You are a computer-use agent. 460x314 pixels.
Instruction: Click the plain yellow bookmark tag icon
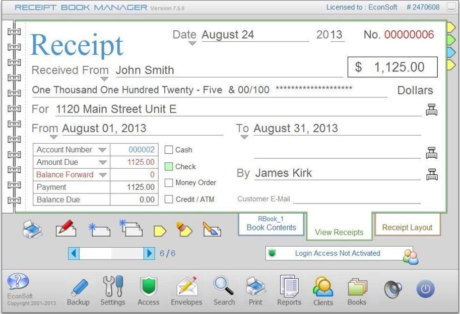[x=160, y=231]
